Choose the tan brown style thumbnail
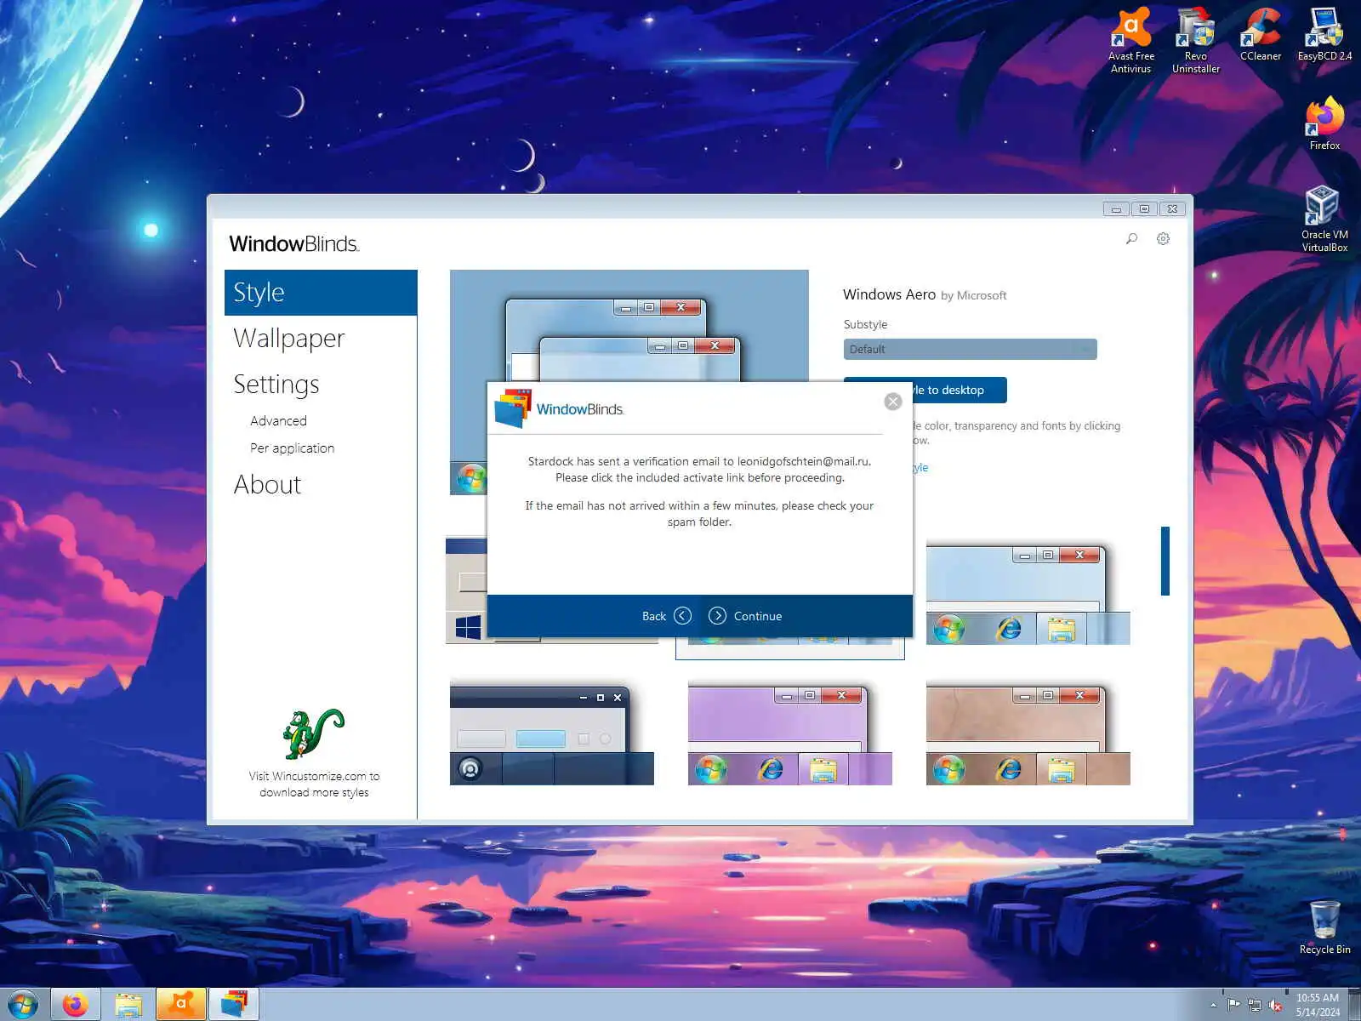This screenshot has width=1361, height=1021. [1028, 733]
